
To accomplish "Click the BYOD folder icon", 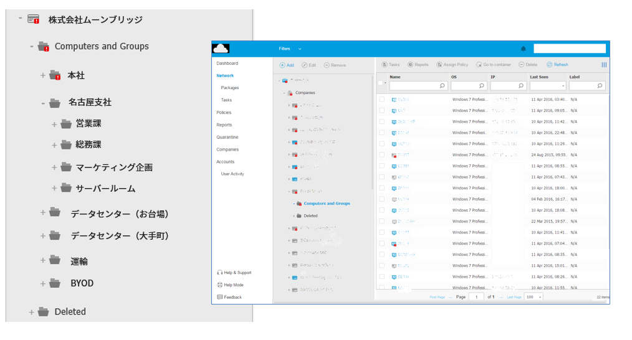I will (x=55, y=283).
